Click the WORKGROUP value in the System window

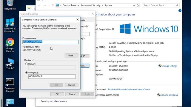pos(115,79)
